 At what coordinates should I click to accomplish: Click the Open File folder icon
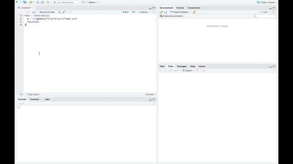pos(31,2)
